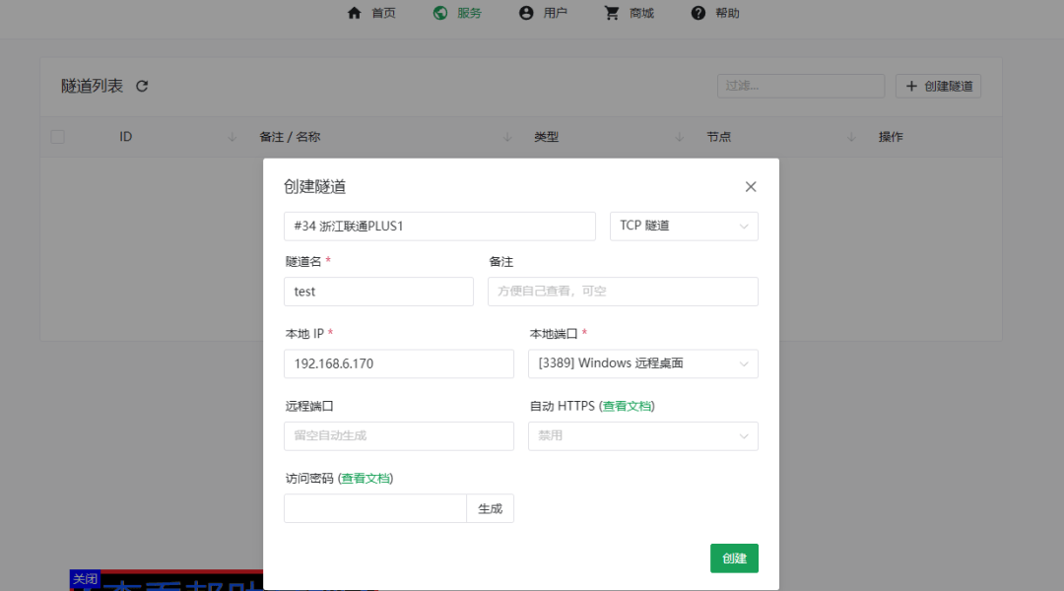Viewport: 1064px width, 591px height.
Task: Click the 操作 column header
Action: click(x=891, y=137)
